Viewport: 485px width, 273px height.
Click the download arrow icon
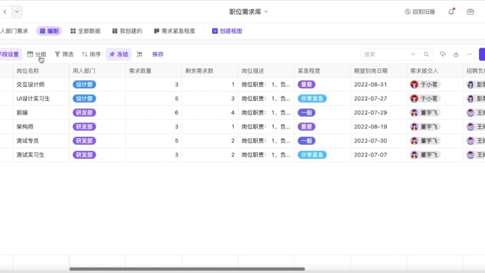(456, 54)
